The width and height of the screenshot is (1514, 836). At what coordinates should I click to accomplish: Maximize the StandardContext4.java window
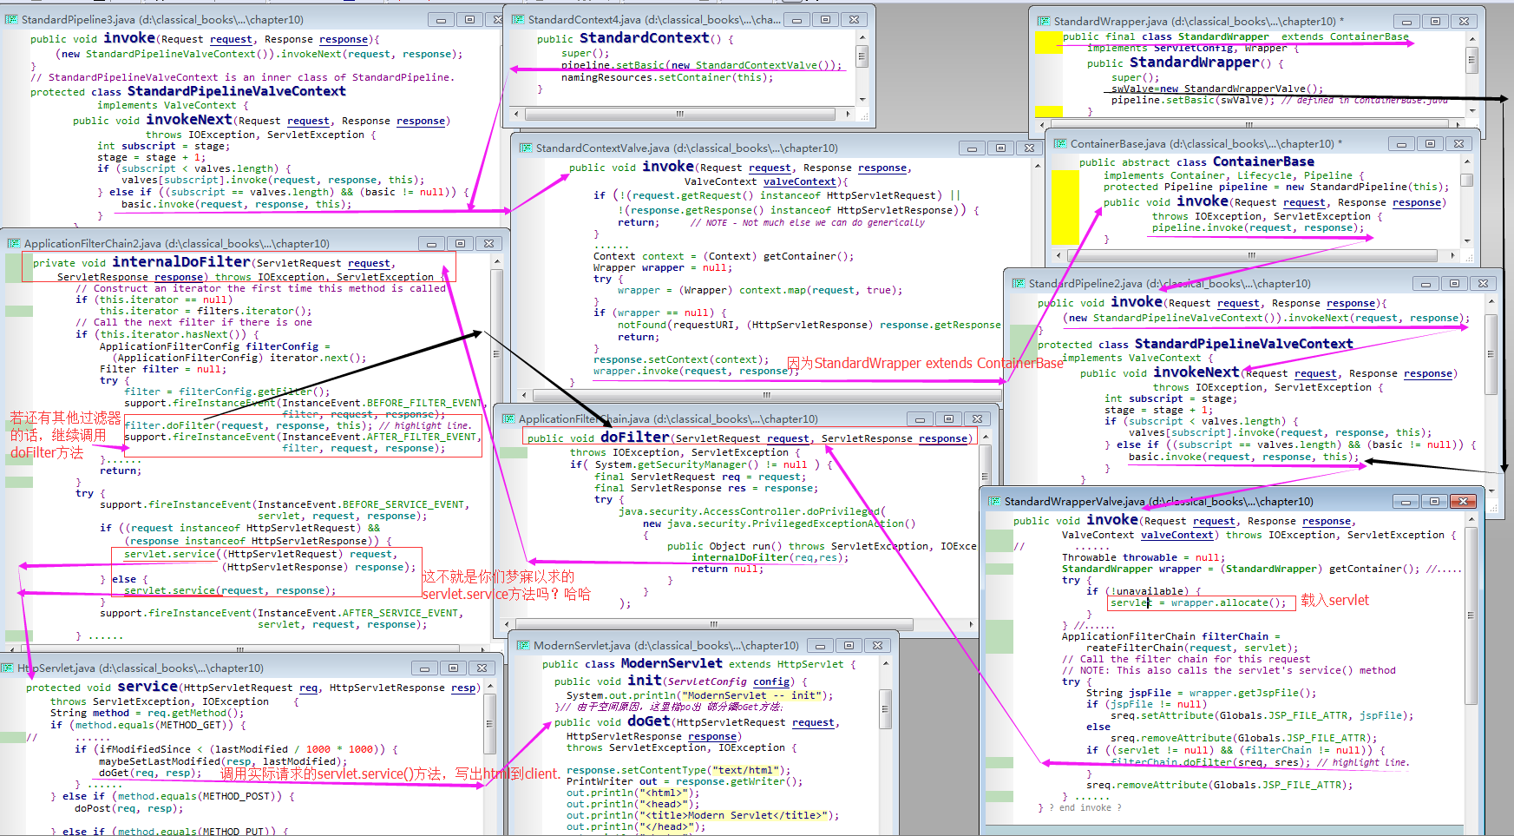[x=825, y=19]
